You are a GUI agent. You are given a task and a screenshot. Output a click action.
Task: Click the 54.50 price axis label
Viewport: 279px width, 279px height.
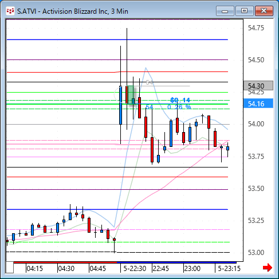[256, 60]
